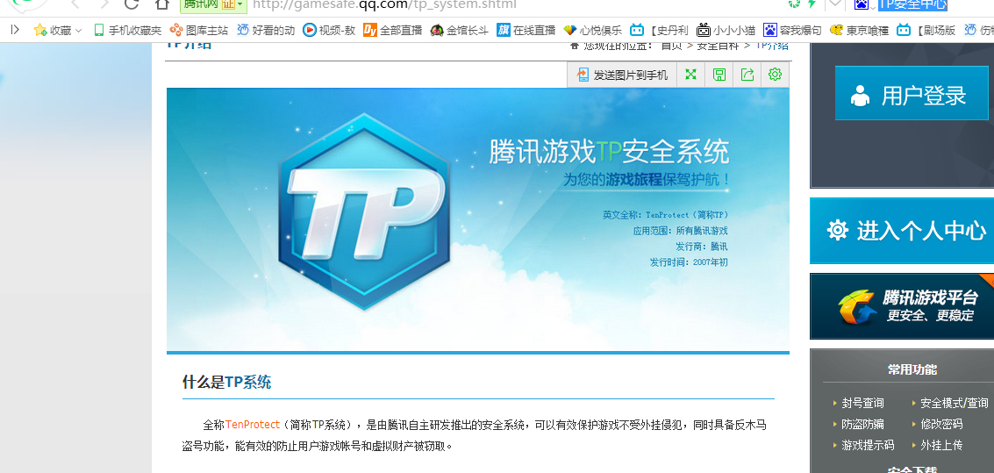Click 应用范围:所有腾讯游戏 text
Viewport: 994px width, 473px height.
click(x=680, y=231)
